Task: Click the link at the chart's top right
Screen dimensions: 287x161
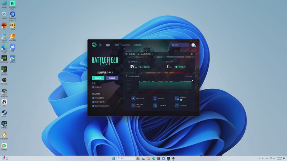Action: pyautogui.click(x=189, y=77)
